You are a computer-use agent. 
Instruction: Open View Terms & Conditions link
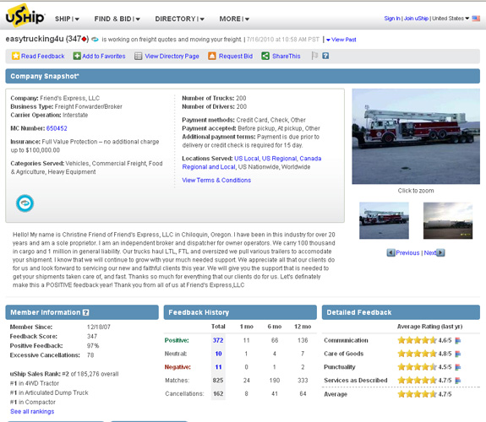coord(216,180)
